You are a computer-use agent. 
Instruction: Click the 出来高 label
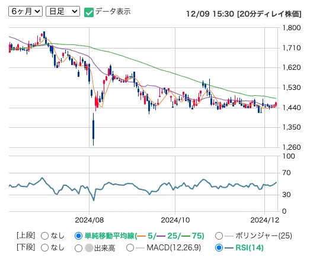tap(104, 248)
